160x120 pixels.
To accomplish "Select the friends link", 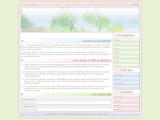I will pyautogui.click(x=126, y=61).
